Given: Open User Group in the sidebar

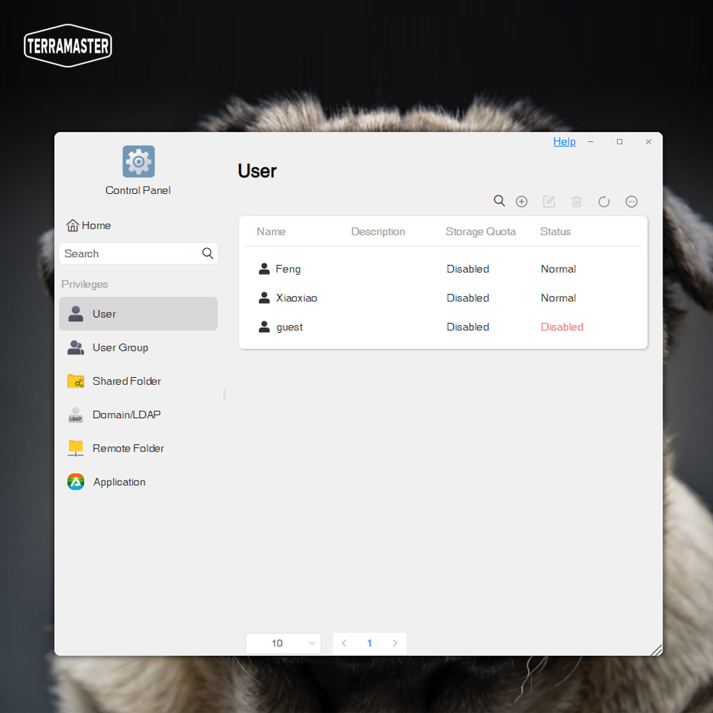Looking at the screenshot, I should [x=138, y=348].
